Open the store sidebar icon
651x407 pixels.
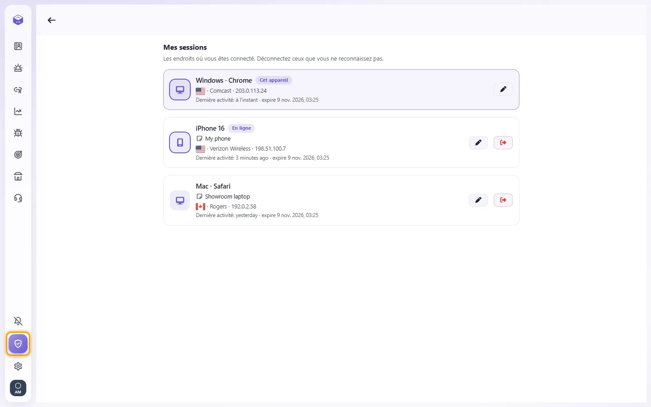(x=18, y=176)
